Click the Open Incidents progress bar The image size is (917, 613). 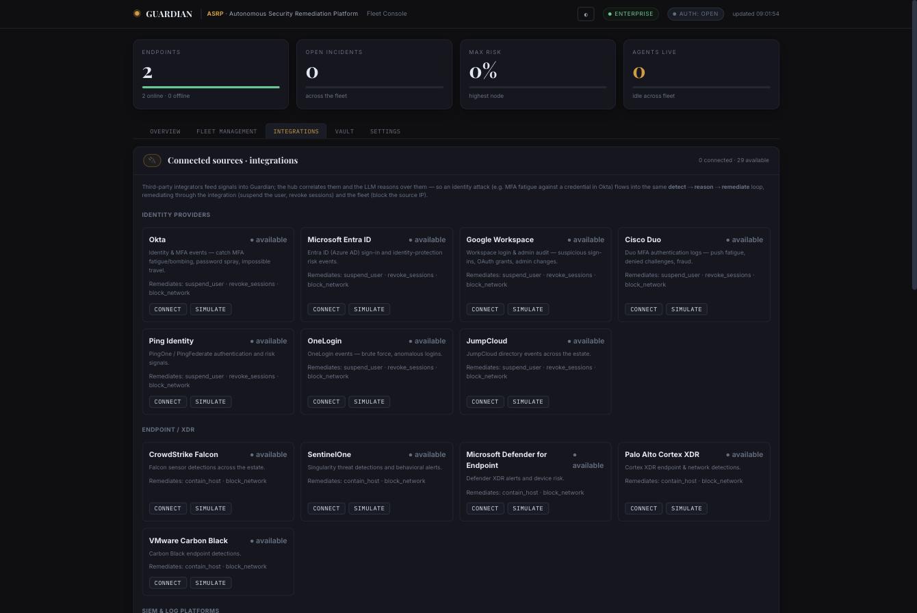(x=374, y=87)
